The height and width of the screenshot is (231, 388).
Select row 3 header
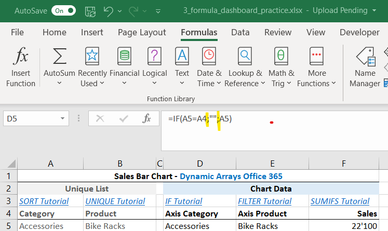click(x=9, y=201)
